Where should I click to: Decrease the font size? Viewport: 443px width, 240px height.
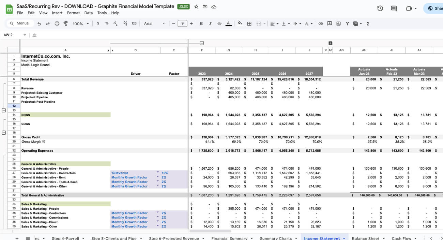pyautogui.click(x=173, y=23)
